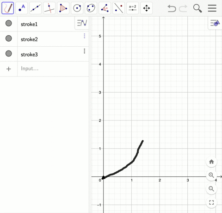The width and height of the screenshot is (222, 213).
Task: Enter fullscreen mode
Action: point(211,202)
